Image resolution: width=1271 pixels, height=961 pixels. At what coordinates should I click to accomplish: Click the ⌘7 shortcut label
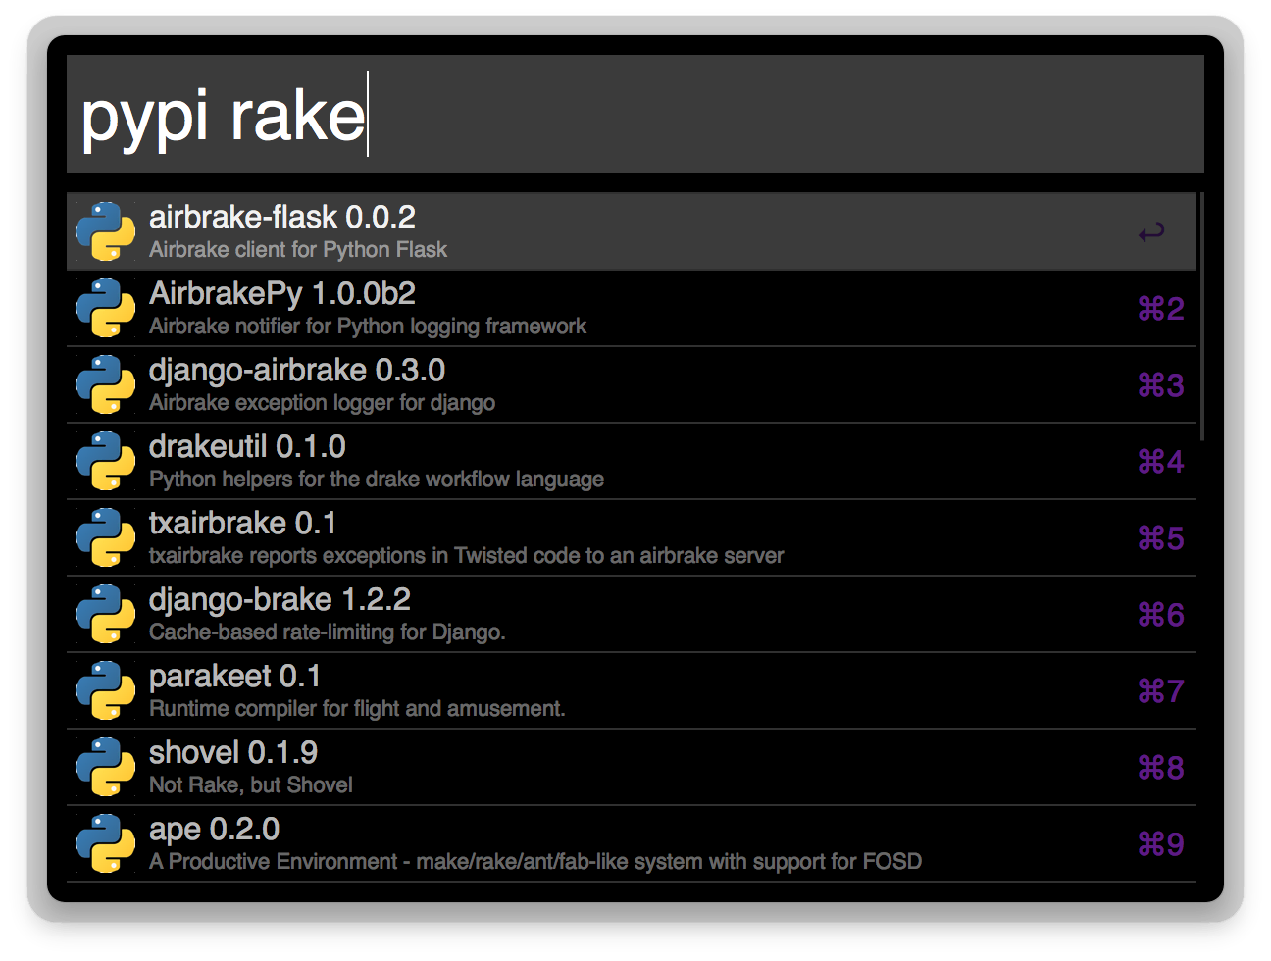1161,691
